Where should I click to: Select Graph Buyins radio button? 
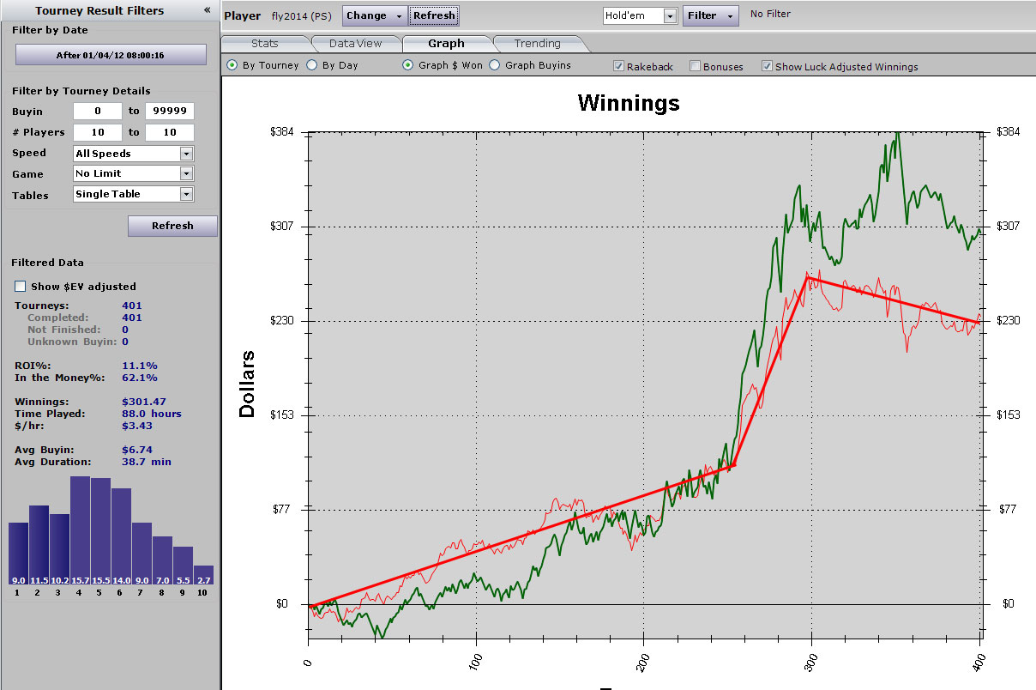point(495,65)
